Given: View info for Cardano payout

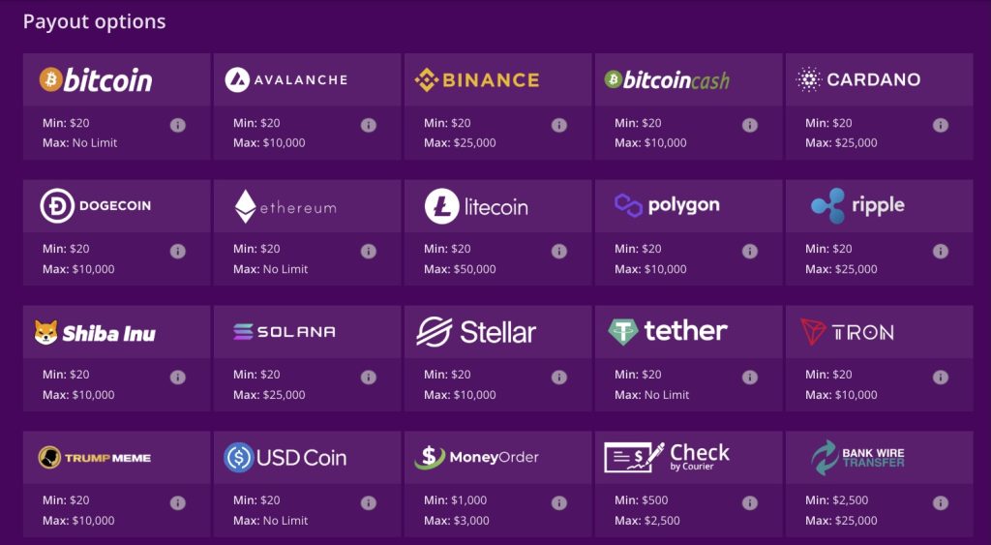Looking at the screenshot, I should coord(941,125).
